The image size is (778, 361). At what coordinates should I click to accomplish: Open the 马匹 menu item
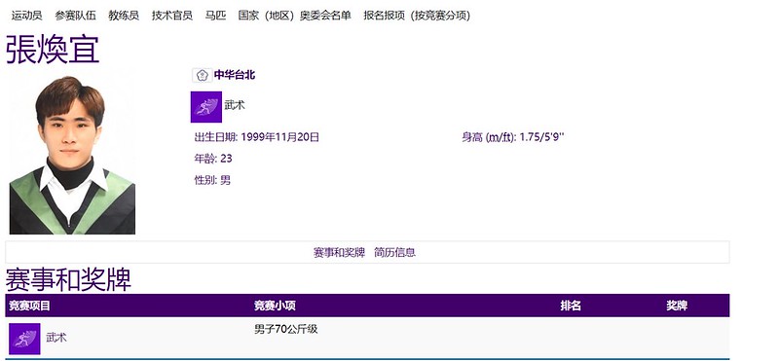point(215,16)
